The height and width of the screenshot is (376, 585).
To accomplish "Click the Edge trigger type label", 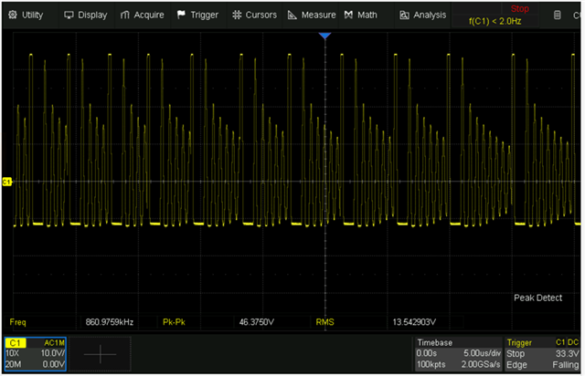I will (x=516, y=365).
